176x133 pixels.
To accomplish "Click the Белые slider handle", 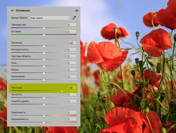I will (44, 73).
